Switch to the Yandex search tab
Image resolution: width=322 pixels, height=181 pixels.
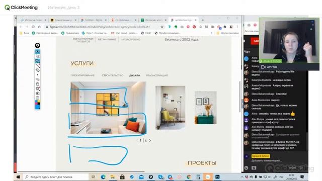pos(124,20)
